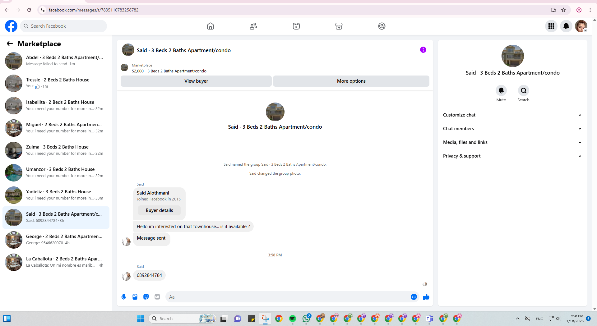Open Buyer details for Said Alothmani
Screen dimensions: 597x326
159,210
